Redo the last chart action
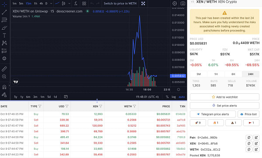Image resolution: width=262 pixels, height=158 pixels. pos(98,3)
